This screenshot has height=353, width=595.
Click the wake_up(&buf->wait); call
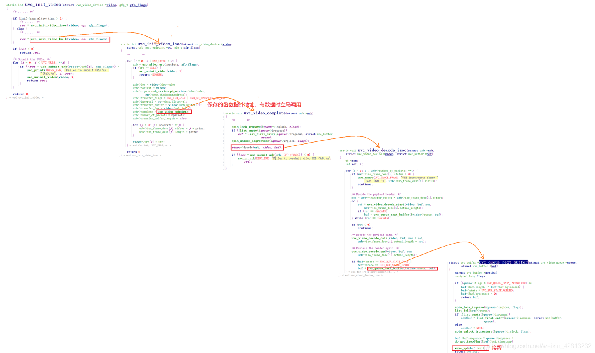tap(470, 348)
